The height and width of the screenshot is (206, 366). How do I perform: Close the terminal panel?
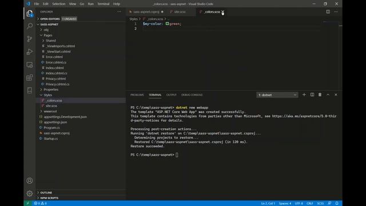(x=336, y=94)
